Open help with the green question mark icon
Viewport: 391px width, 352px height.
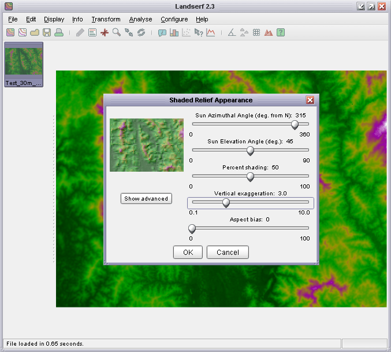(281, 32)
